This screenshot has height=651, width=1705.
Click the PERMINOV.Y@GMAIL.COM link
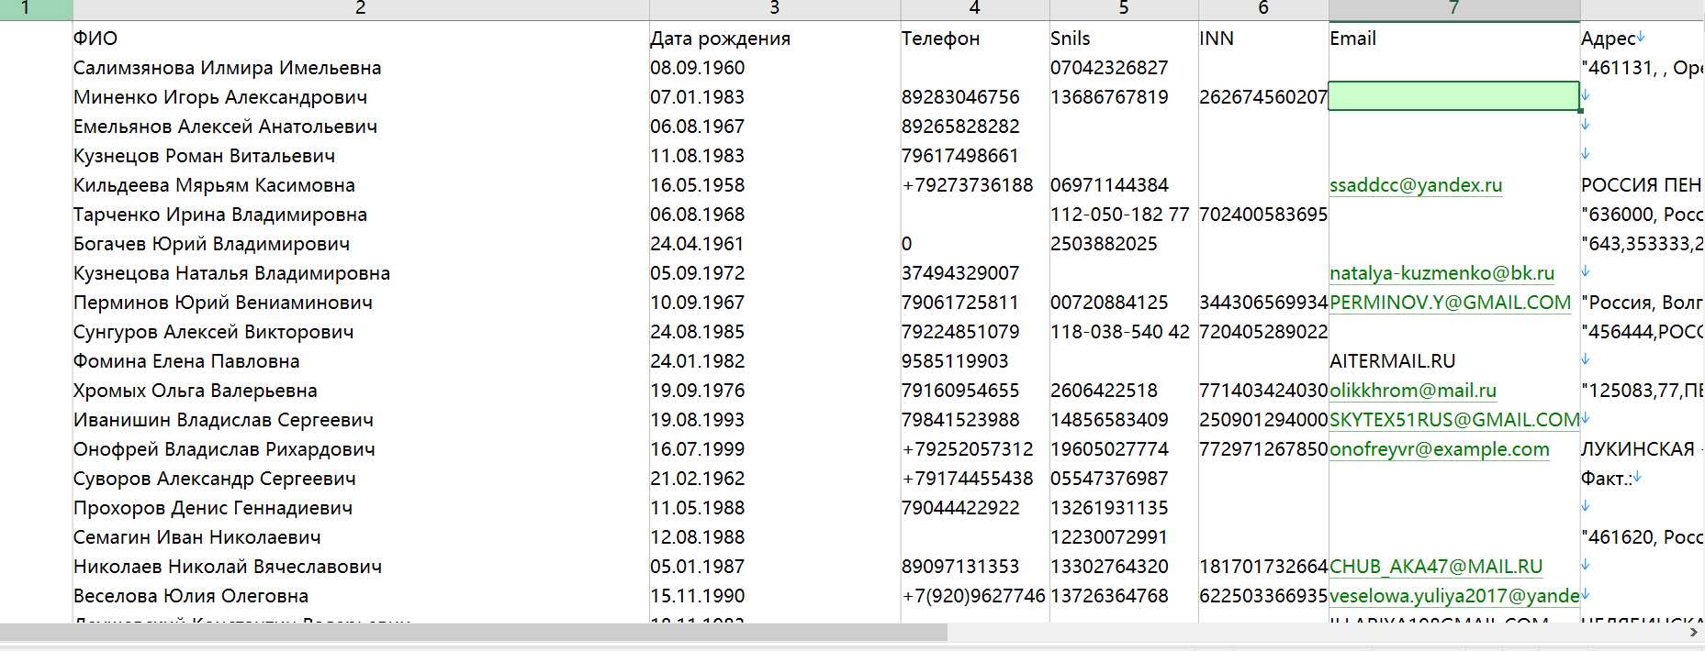[1450, 303]
